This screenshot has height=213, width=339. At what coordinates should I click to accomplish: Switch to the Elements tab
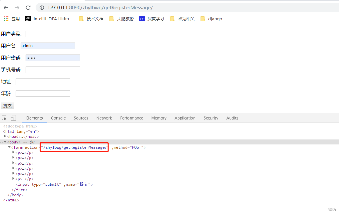click(35, 118)
